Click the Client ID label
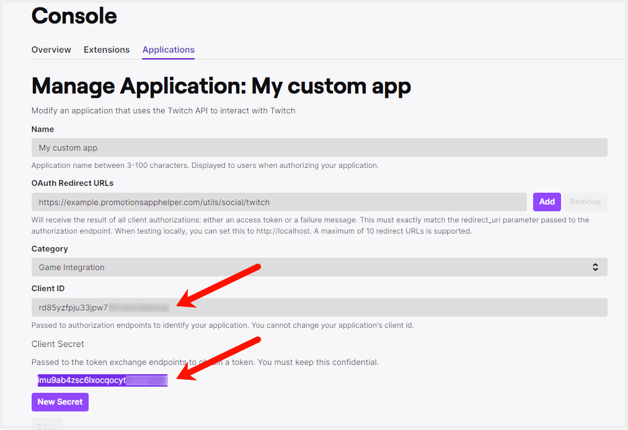Viewport: 628px width, 430px height. [48, 288]
